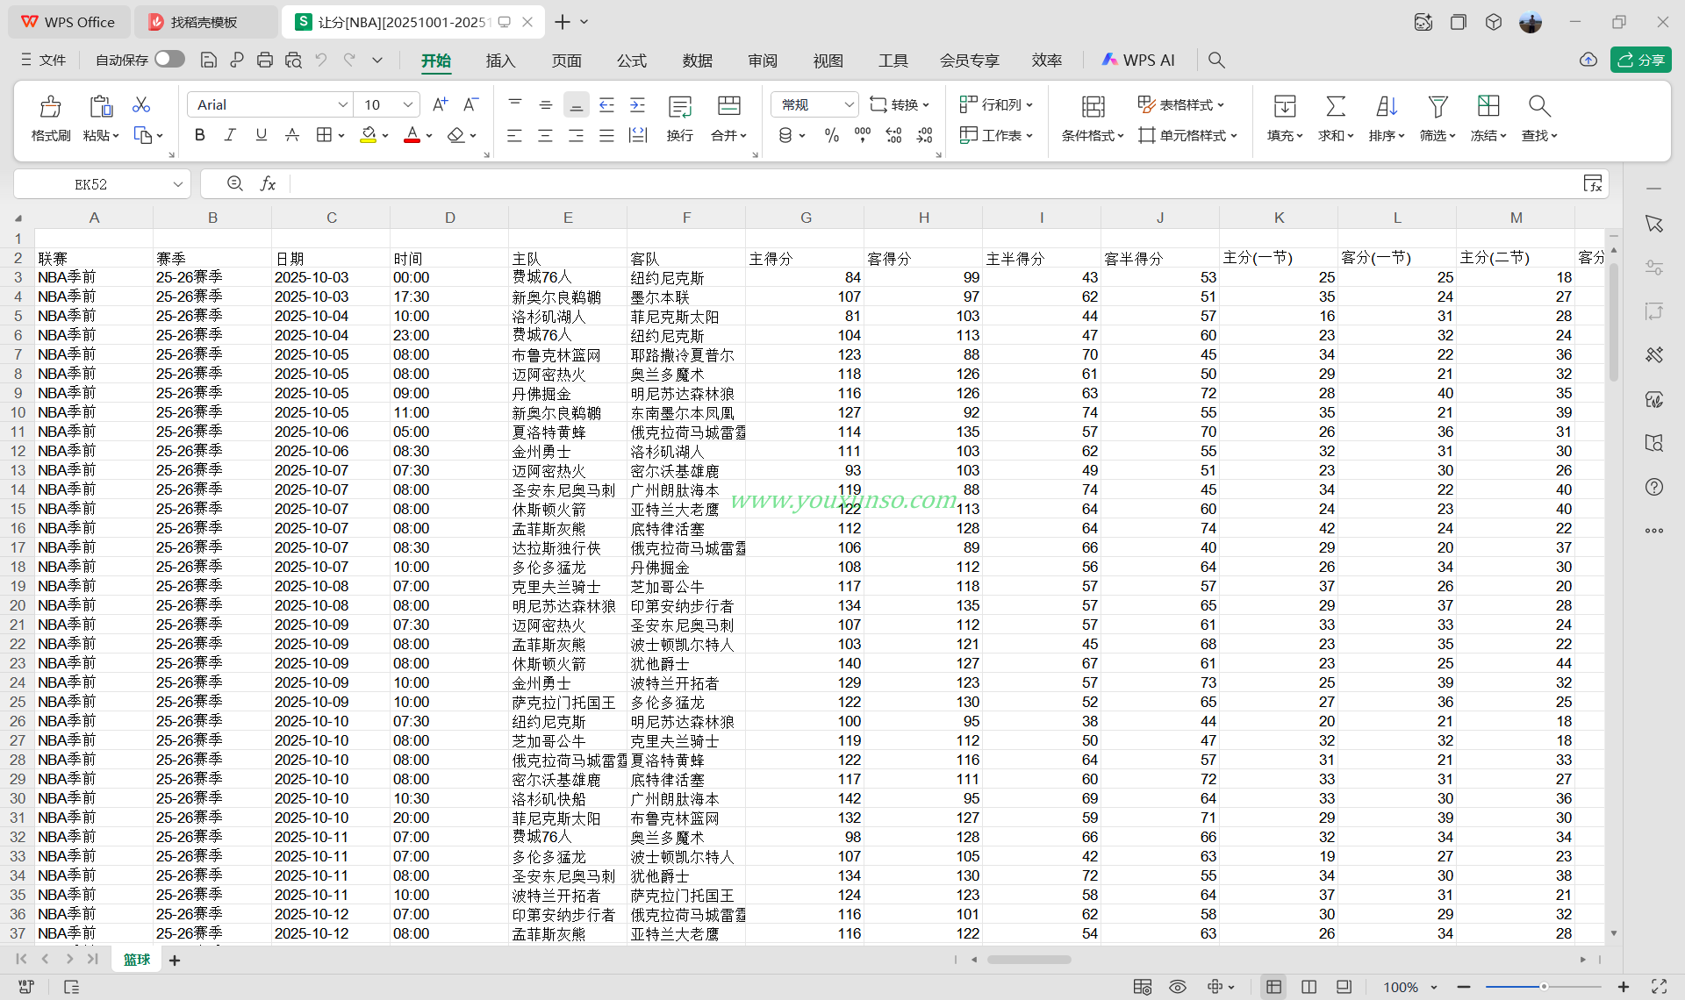This screenshot has height=1000, width=1685.
Task: Open the 公式 tab
Action: pos(631,60)
